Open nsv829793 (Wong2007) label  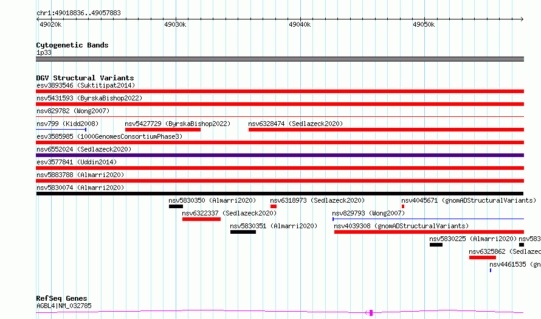[368, 213]
